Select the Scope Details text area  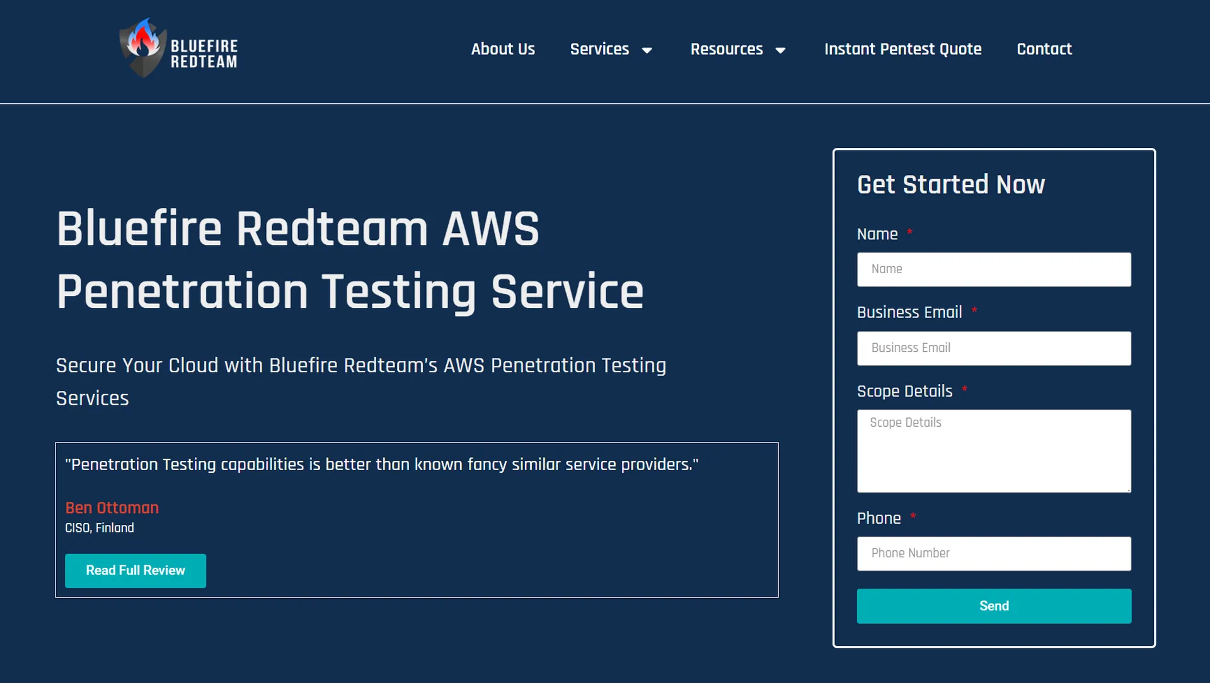(x=994, y=451)
